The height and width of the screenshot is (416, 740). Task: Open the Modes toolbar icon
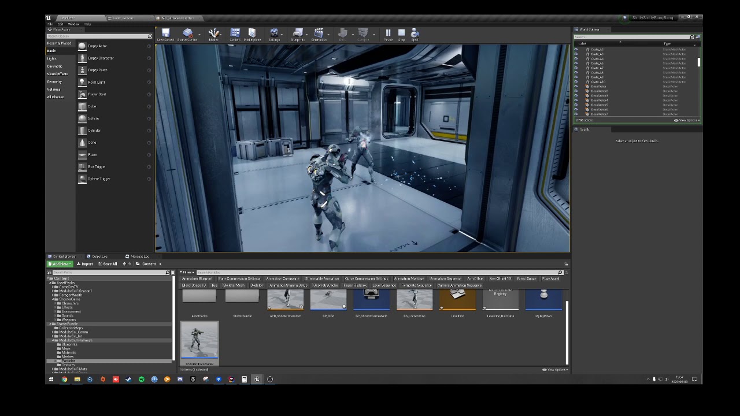click(214, 34)
